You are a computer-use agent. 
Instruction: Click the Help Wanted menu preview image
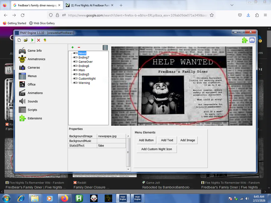pos(182,86)
